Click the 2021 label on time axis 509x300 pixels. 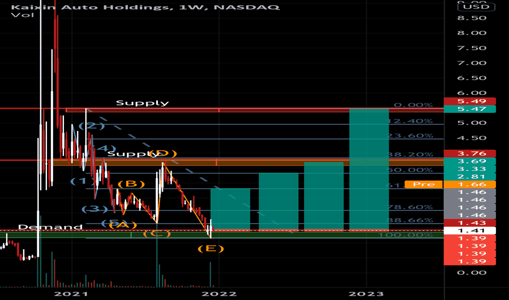click(71, 294)
